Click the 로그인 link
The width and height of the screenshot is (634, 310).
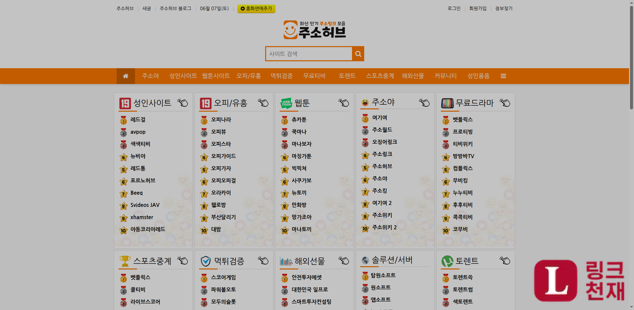(x=454, y=9)
